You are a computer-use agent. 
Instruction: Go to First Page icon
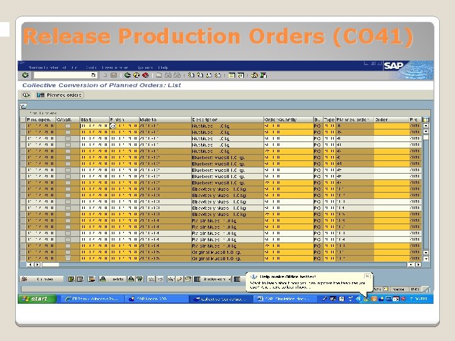coord(191,75)
